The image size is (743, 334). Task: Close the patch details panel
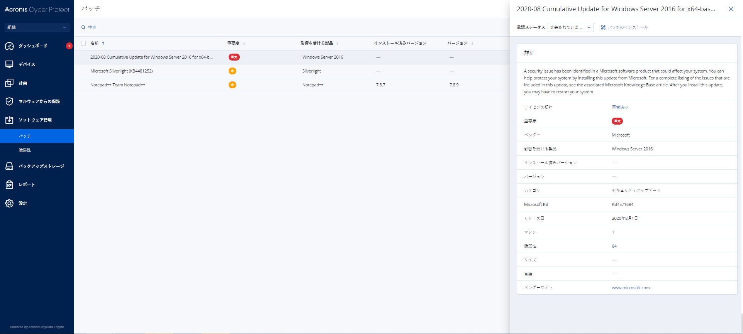click(731, 9)
